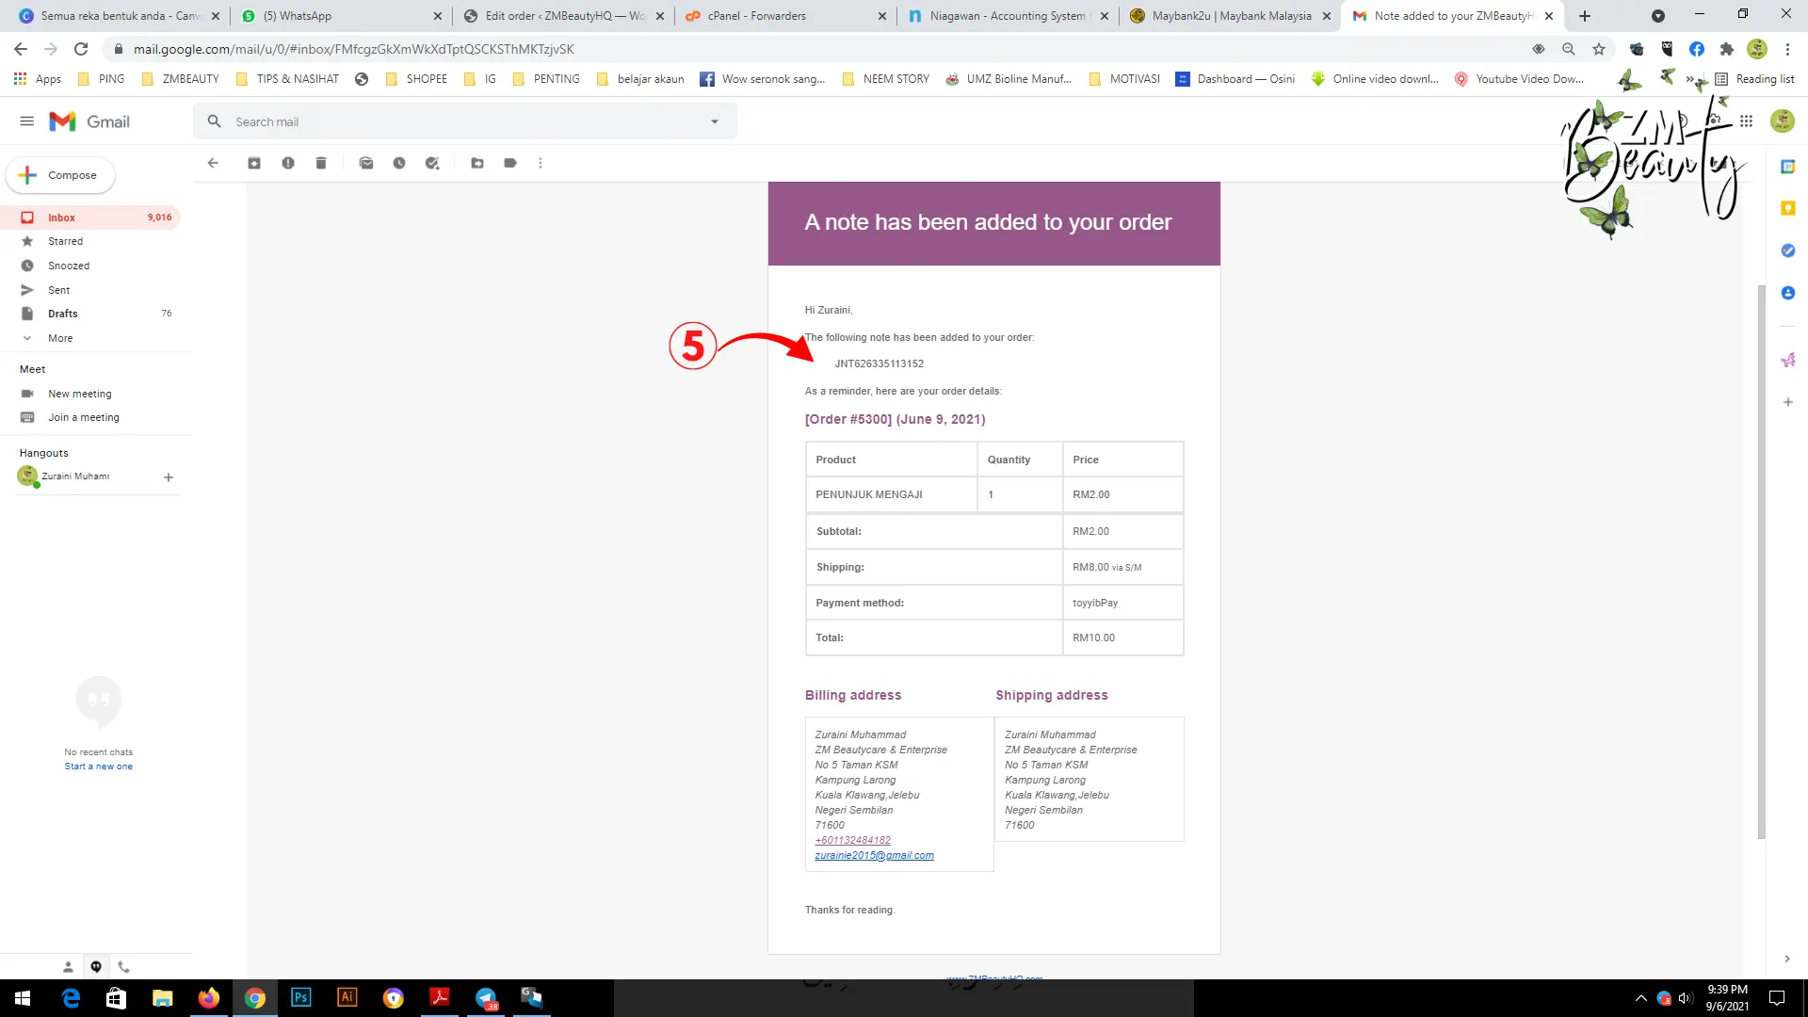Hide side panel chevron

1787,959
